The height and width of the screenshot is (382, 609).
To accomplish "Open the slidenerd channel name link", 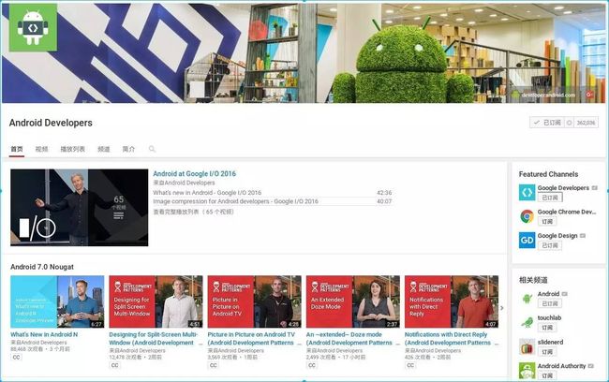I will [x=550, y=342].
